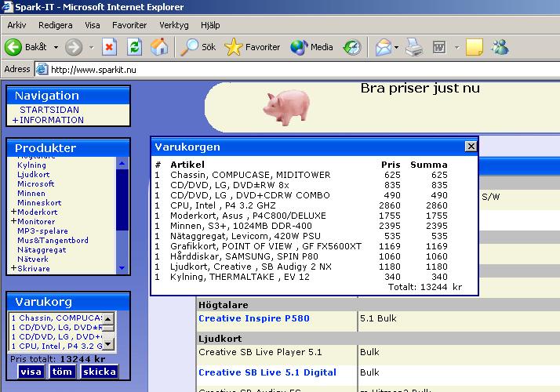Refresh the page using the green arrows icon
The width and height of the screenshot is (560, 392).
click(134, 47)
